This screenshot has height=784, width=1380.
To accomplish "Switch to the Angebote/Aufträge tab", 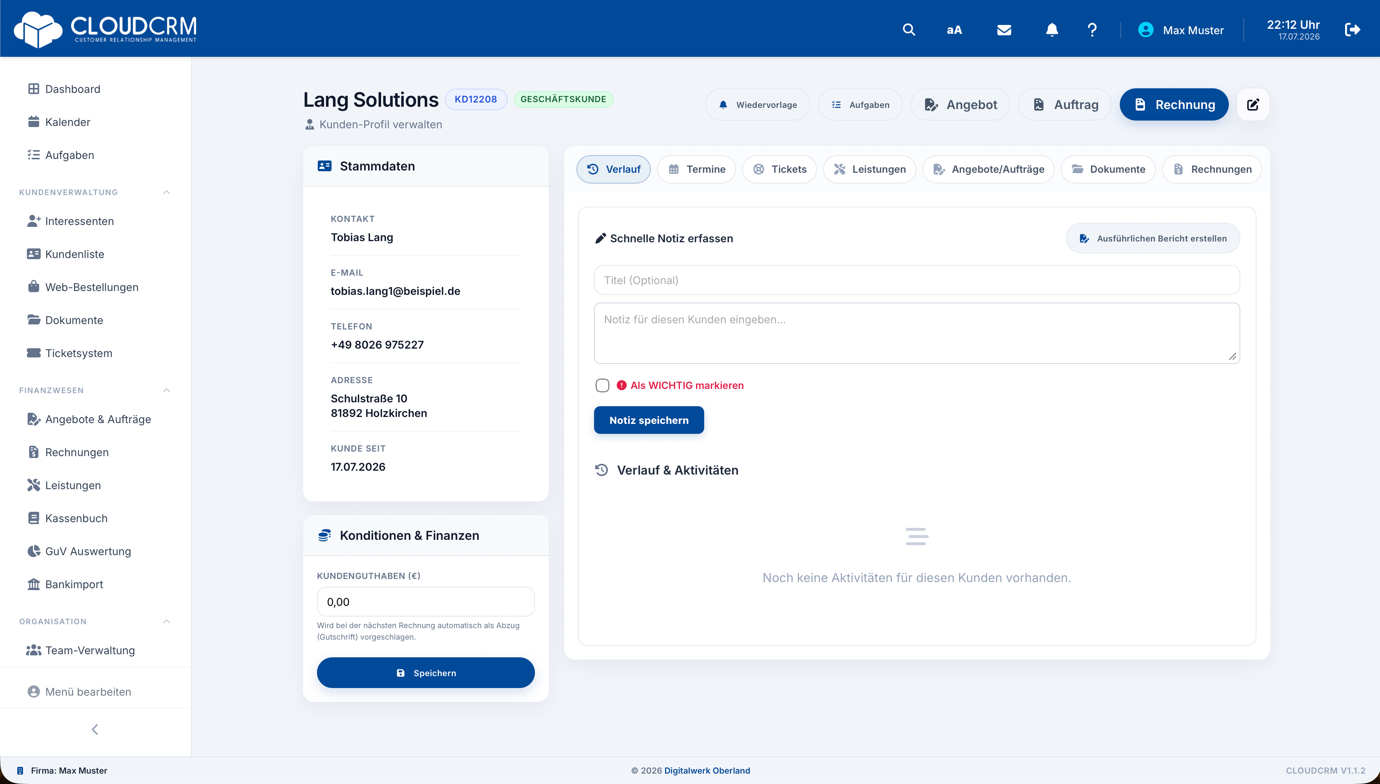I will [x=989, y=169].
